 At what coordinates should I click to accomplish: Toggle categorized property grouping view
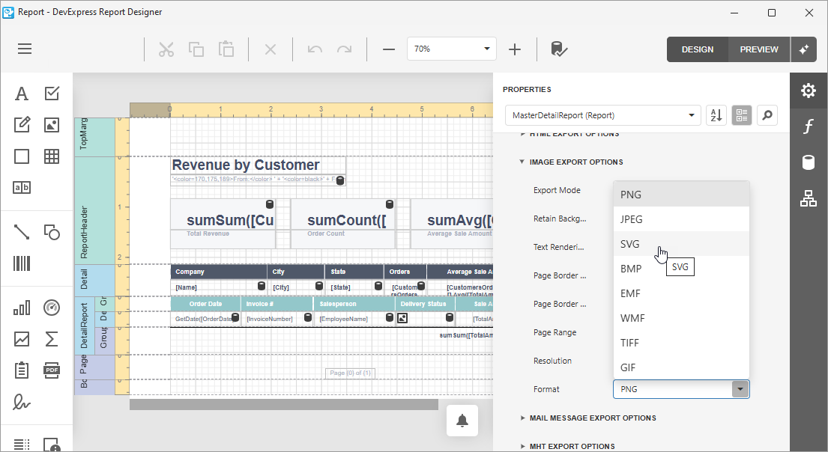coord(742,115)
